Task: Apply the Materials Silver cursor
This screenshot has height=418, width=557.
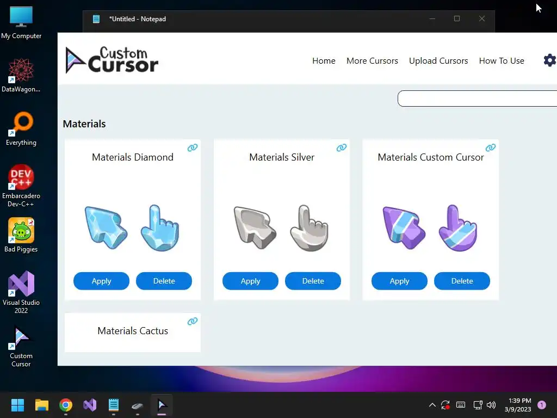Action: pos(250,281)
